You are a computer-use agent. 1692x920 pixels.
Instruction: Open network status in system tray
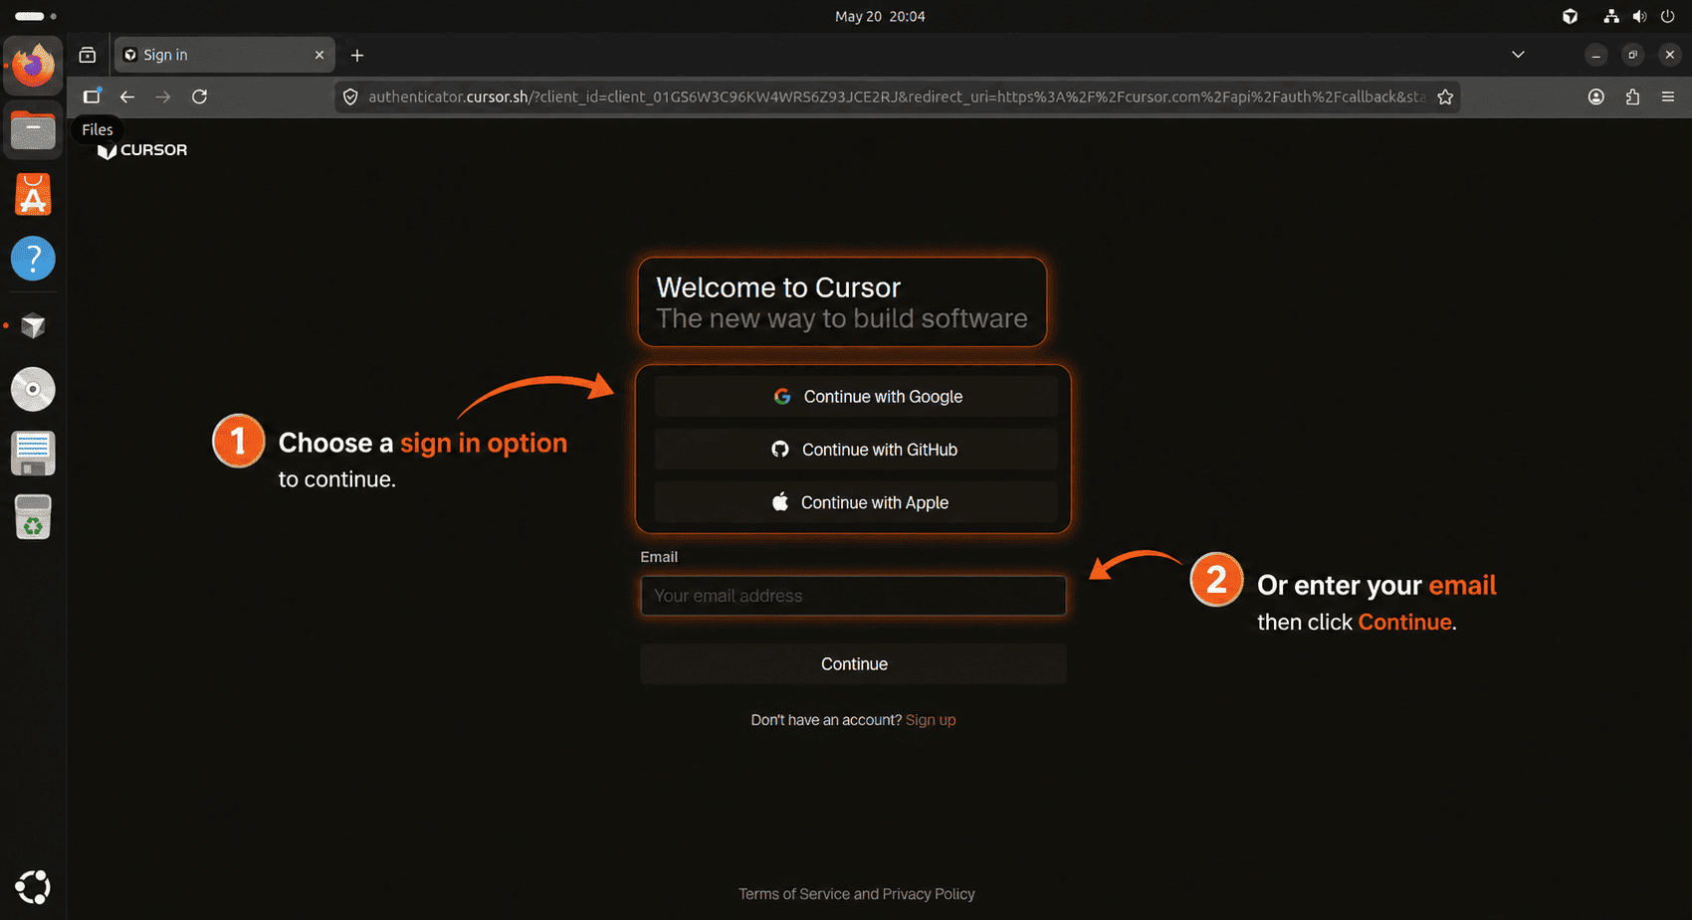[x=1611, y=16]
